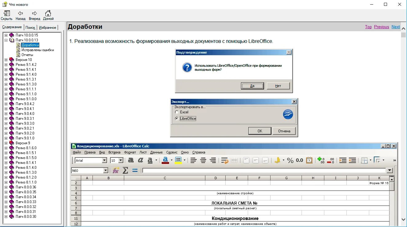Click the Sum sigma icon
Viewport: 407px width, 227px height.
pos(125,170)
